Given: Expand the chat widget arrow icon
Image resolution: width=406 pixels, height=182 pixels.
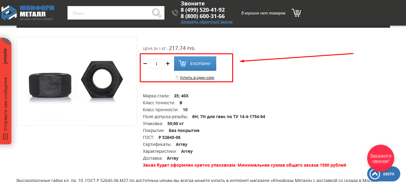Looking at the screenshot, I should [x=5, y=136].
